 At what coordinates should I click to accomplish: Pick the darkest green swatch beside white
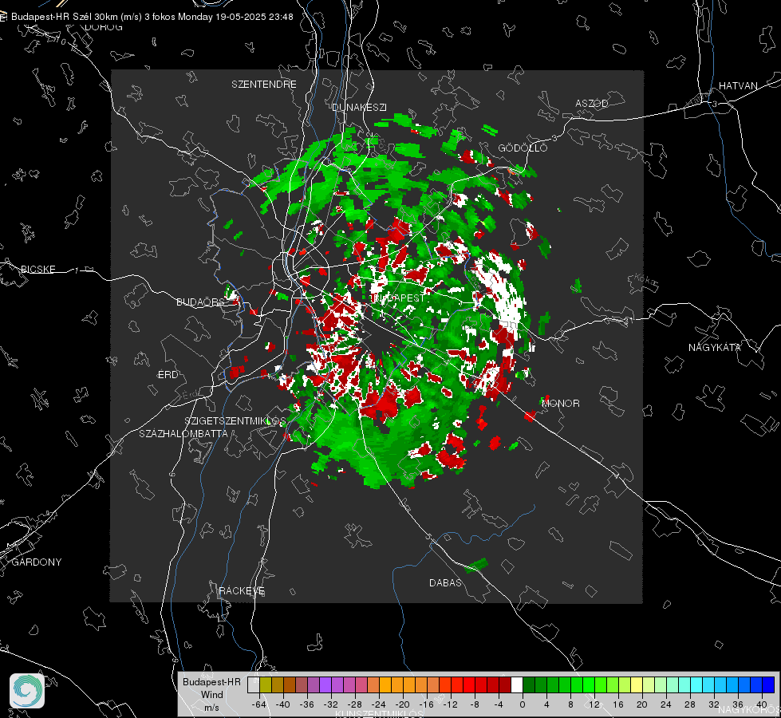(x=529, y=684)
